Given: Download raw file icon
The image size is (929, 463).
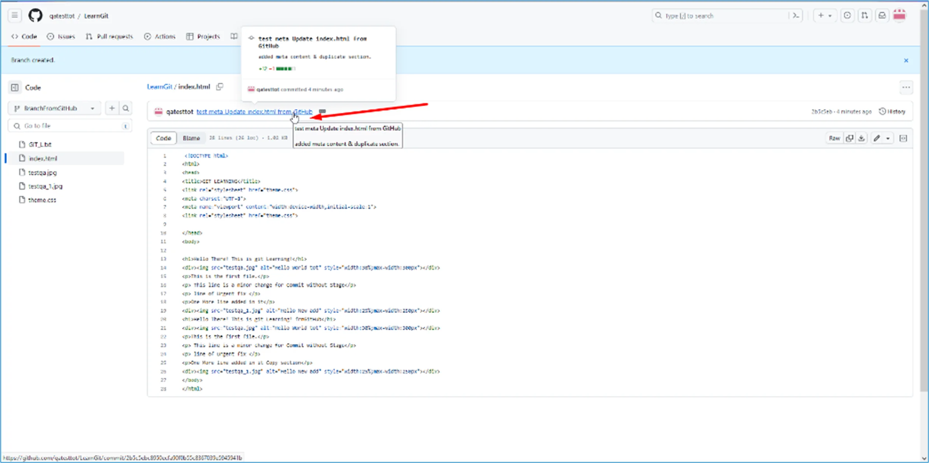Looking at the screenshot, I should (861, 138).
